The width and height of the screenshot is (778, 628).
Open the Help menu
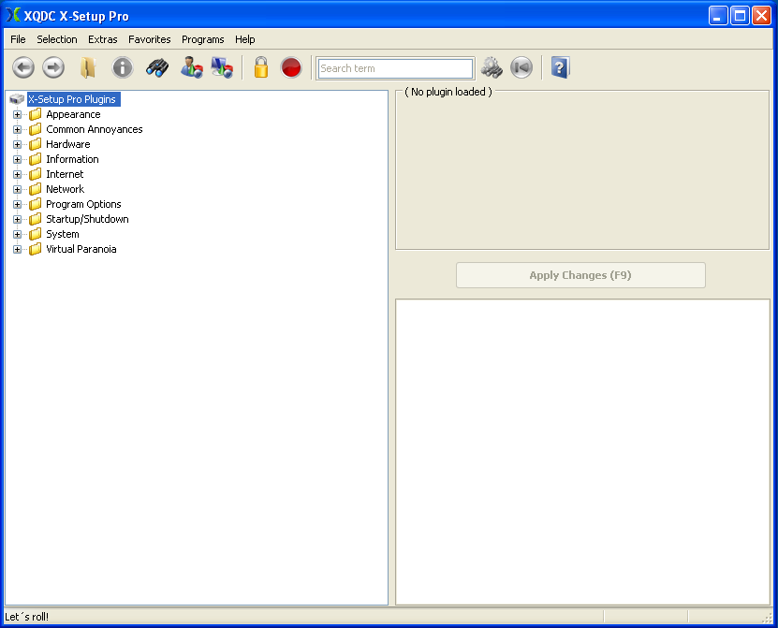[x=245, y=39]
